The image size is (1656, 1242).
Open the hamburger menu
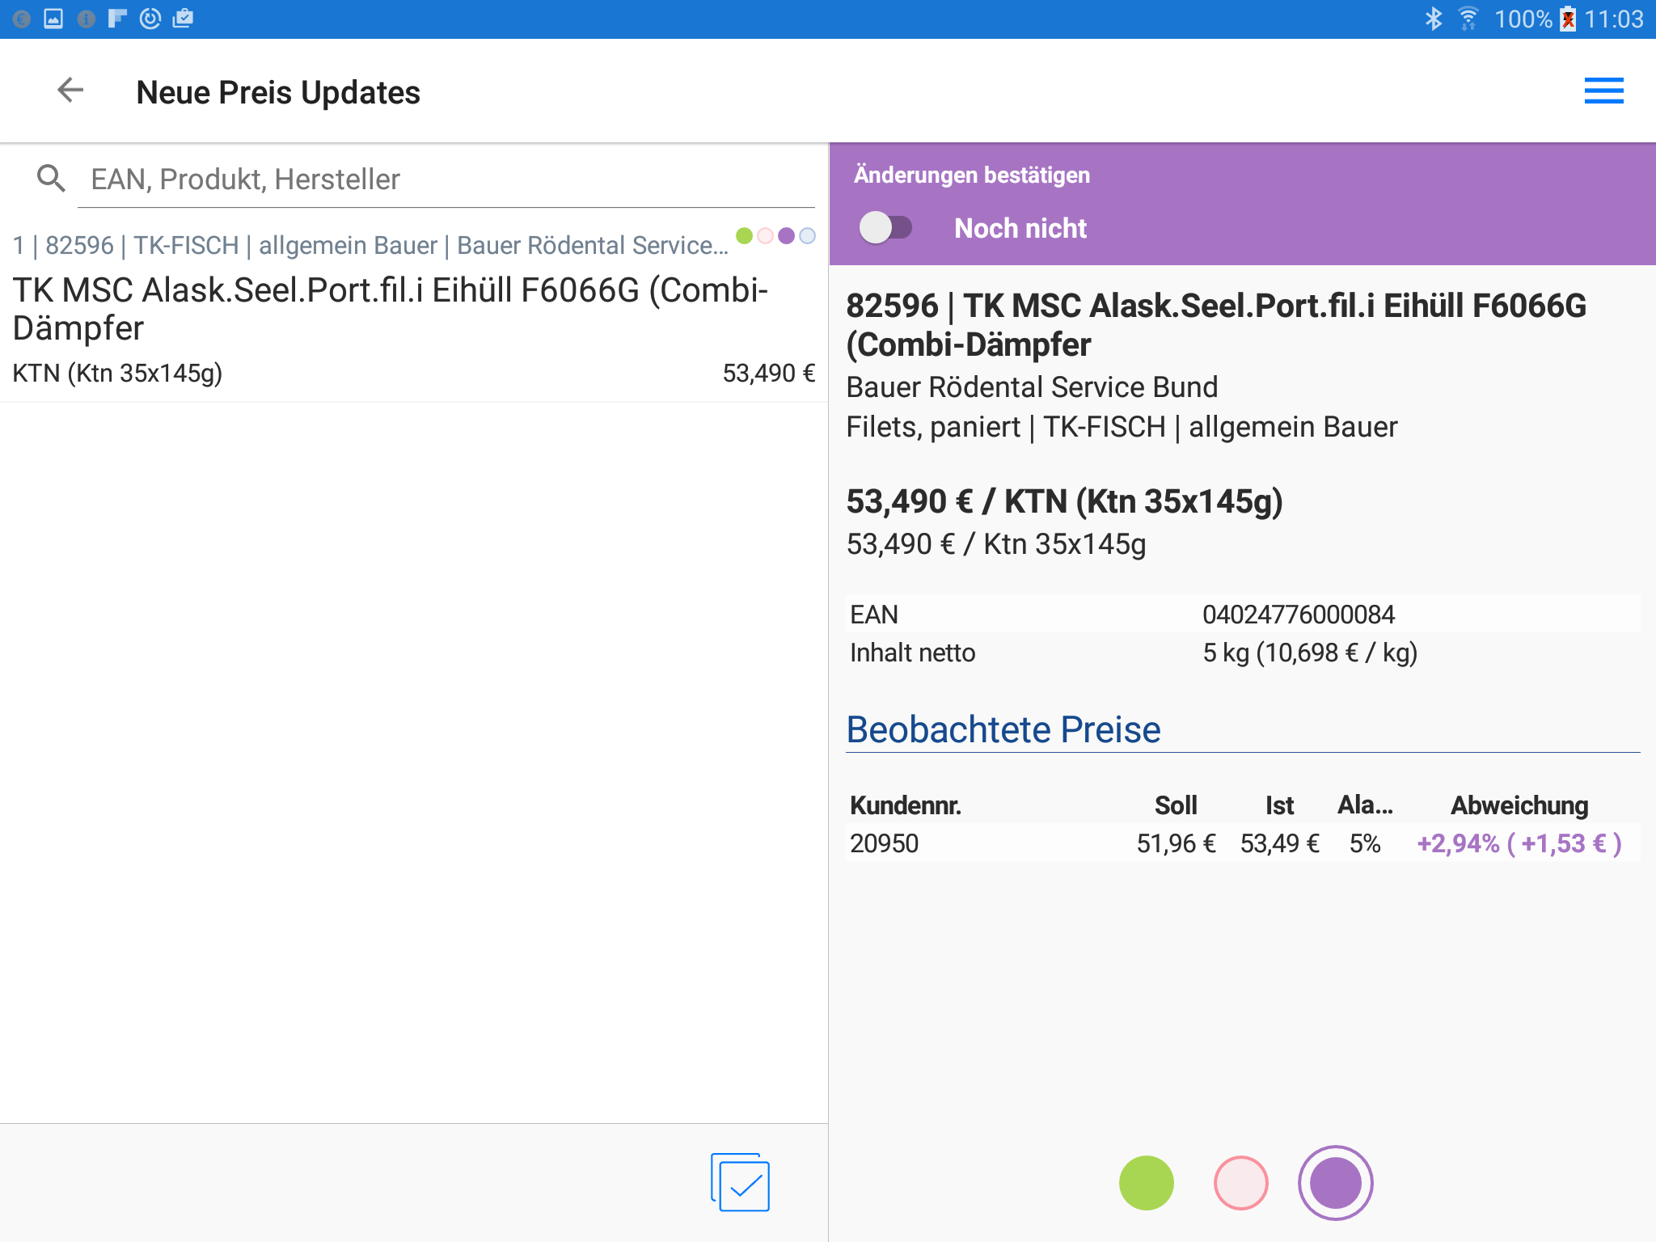(x=1603, y=91)
